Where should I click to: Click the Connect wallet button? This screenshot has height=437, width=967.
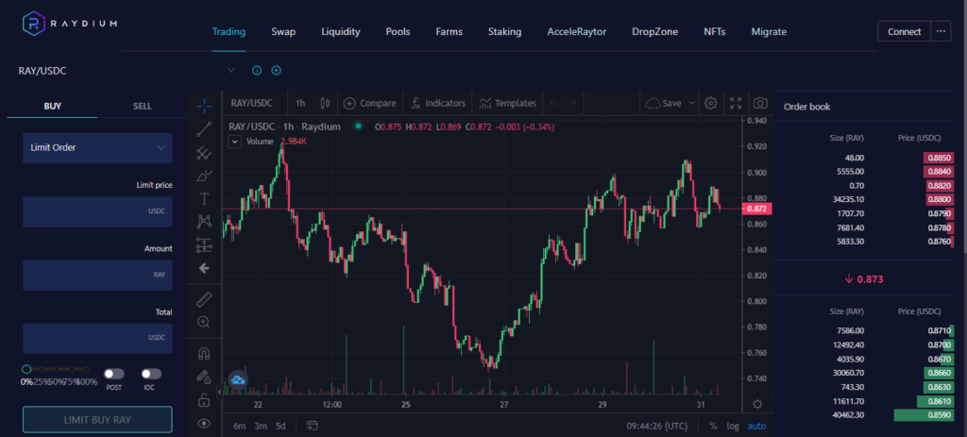click(x=904, y=31)
